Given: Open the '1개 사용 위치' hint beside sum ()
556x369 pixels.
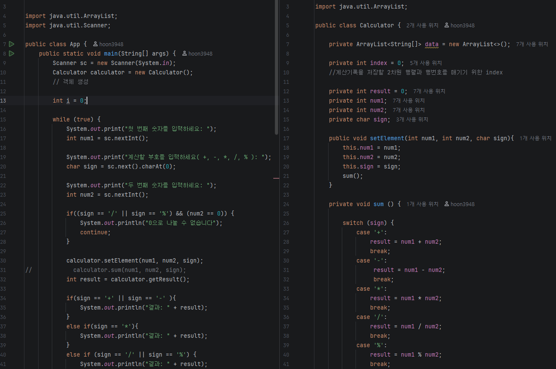Looking at the screenshot, I should (x=422, y=204).
